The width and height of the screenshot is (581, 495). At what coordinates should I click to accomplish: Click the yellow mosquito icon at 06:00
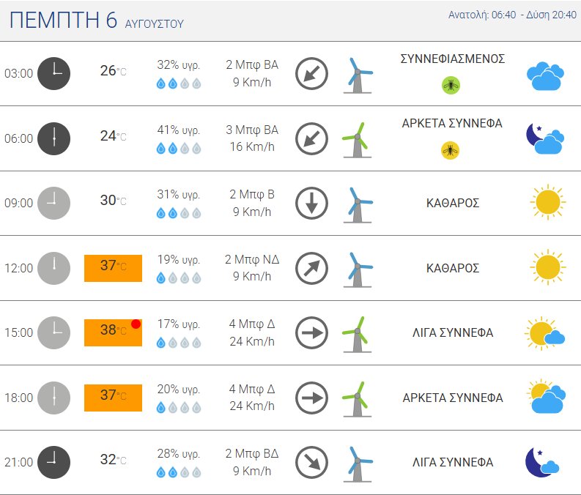coord(450,150)
